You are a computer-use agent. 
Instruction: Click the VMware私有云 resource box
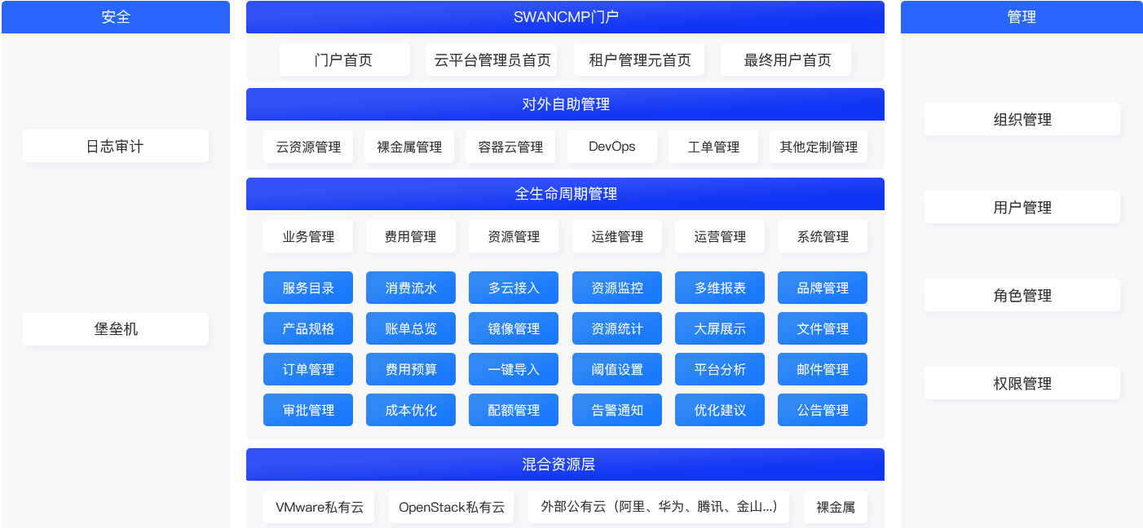[x=319, y=507]
